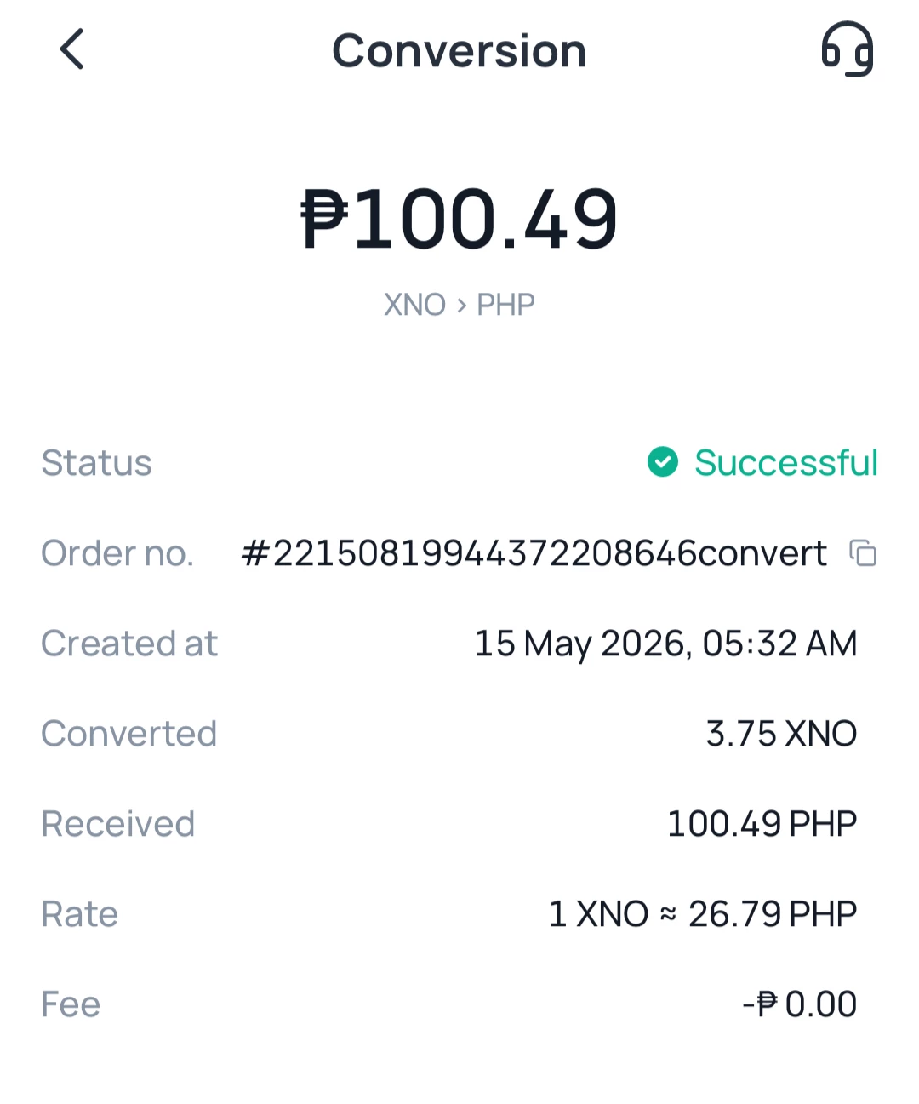Tap the 1 XNO ≈ 26.79 PHP rate
Image resolution: width=919 pixels, height=1104 pixels.
point(703,914)
